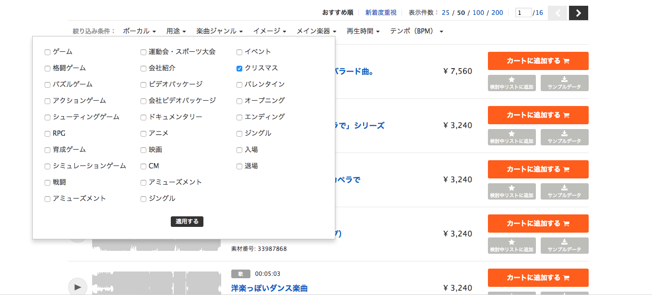Add the ペラで track to consideration list
The width and height of the screenshot is (652, 295).
click(x=512, y=191)
